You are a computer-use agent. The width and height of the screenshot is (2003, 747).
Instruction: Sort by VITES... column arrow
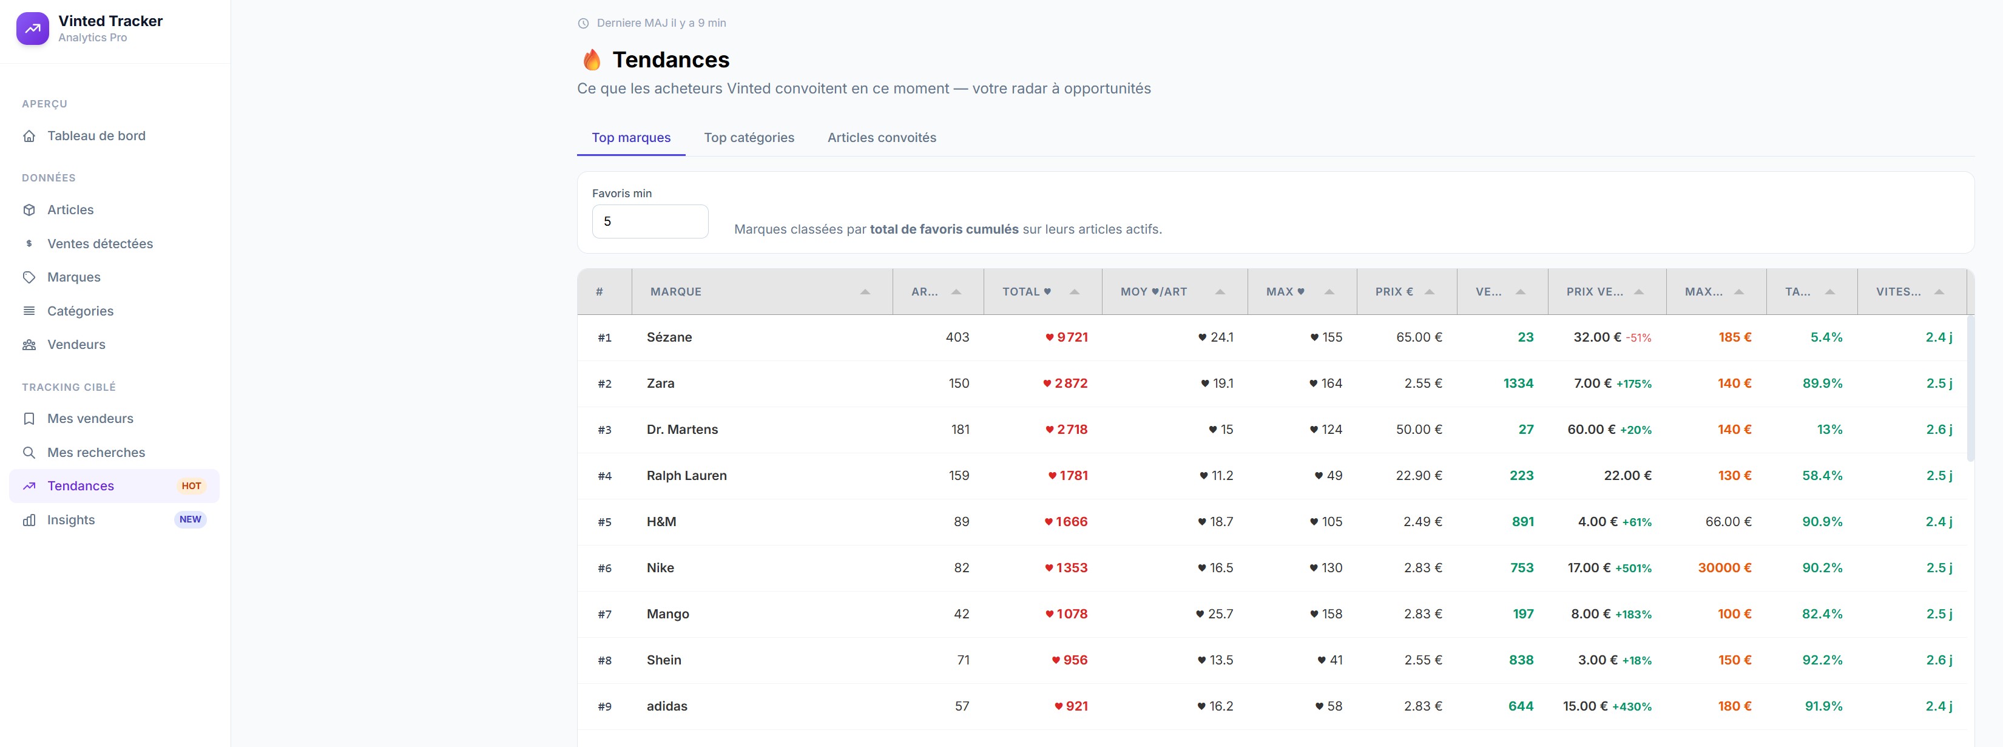[1939, 291]
